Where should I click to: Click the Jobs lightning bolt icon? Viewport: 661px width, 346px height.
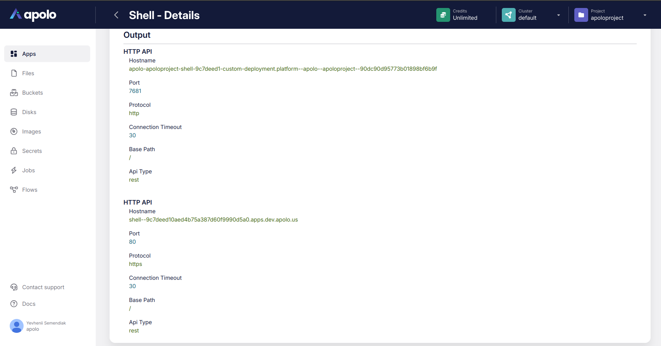(x=14, y=170)
